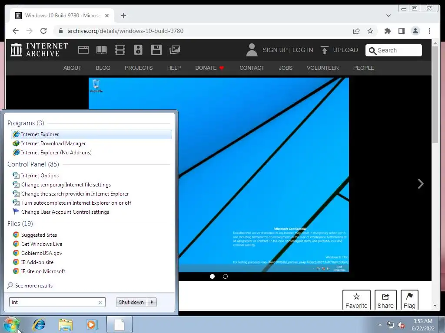Screen dimensions: 445x333
Task: Reload the archive.org page
Action: click(43, 31)
